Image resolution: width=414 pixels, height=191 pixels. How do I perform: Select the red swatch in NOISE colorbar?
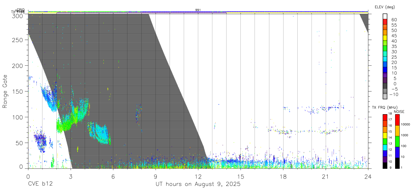(397, 120)
